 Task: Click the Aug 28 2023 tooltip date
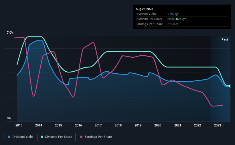click(x=144, y=9)
